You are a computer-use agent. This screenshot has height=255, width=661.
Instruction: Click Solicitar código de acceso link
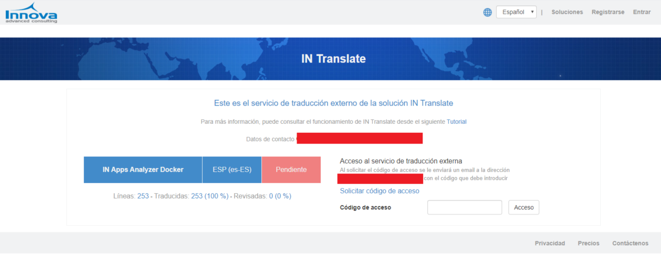[x=379, y=191]
